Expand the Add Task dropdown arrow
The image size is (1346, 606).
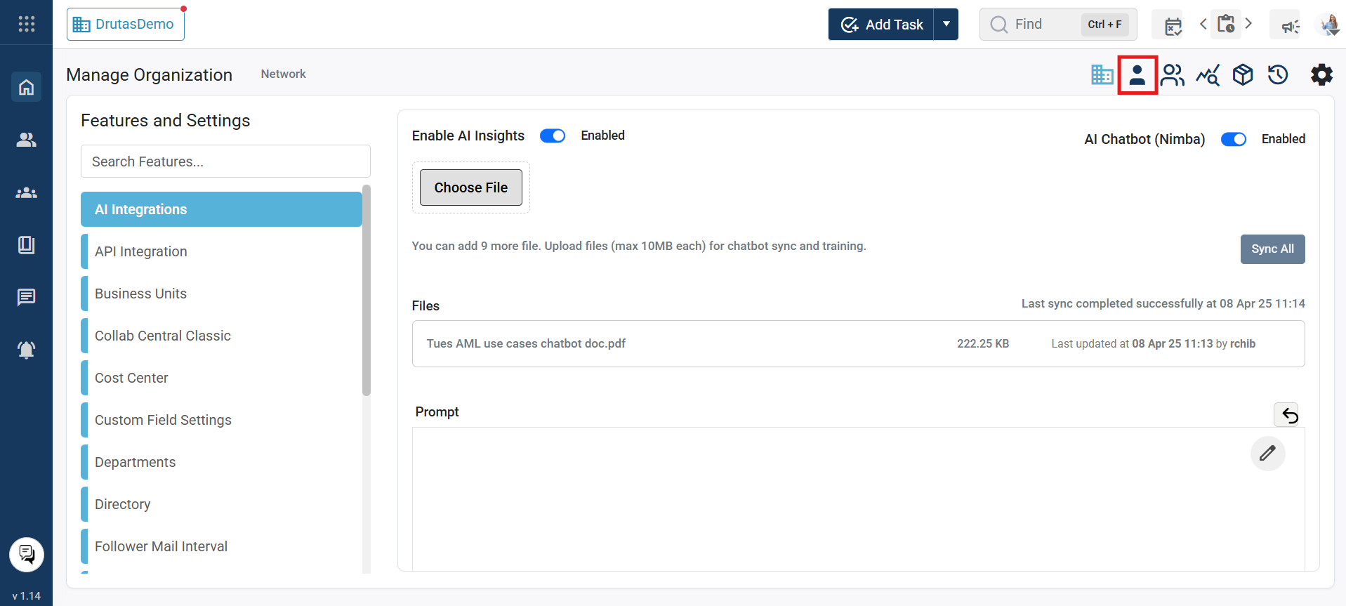click(946, 25)
